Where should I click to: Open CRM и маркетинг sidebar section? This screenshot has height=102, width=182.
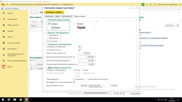click(x=13, y=25)
